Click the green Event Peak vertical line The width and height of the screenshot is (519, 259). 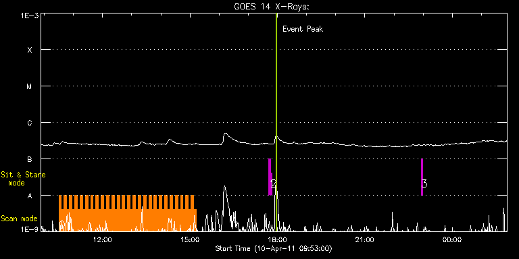tap(276, 122)
